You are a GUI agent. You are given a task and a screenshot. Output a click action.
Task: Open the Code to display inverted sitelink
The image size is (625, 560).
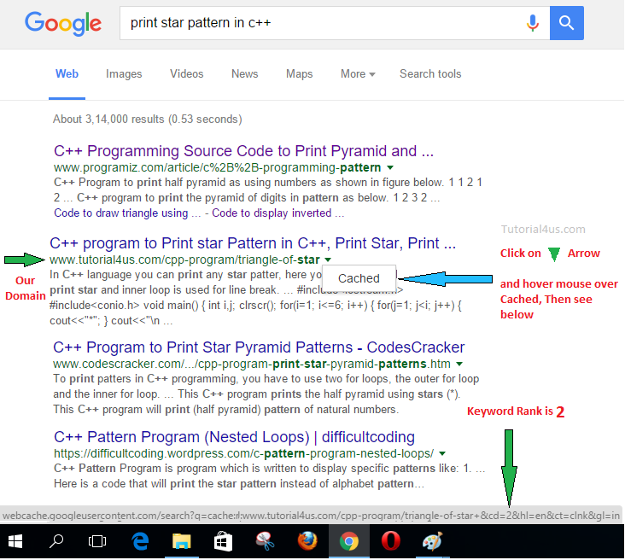tap(277, 213)
